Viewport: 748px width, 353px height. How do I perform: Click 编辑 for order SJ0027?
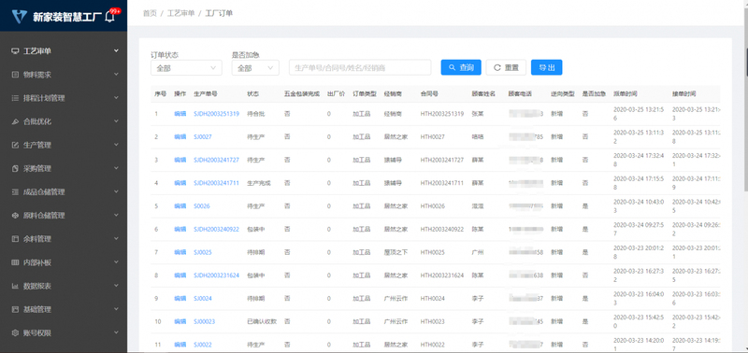pos(180,137)
